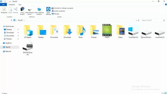Click the Search This PC field
Screen dimensions: 167x94
[x=153, y=20]
